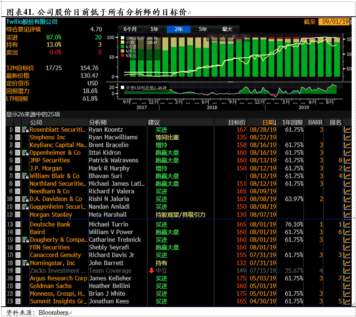Select the pencil annotation tool on the chart

[x=223, y=37]
